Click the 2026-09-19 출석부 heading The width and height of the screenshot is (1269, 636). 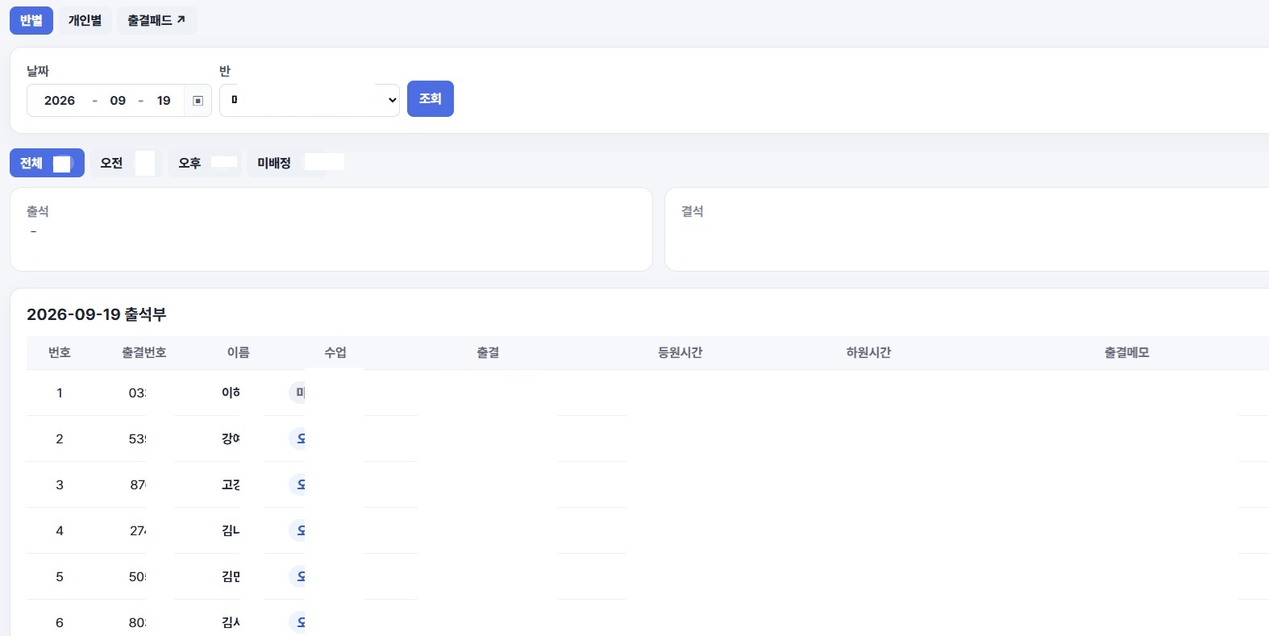click(97, 314)
